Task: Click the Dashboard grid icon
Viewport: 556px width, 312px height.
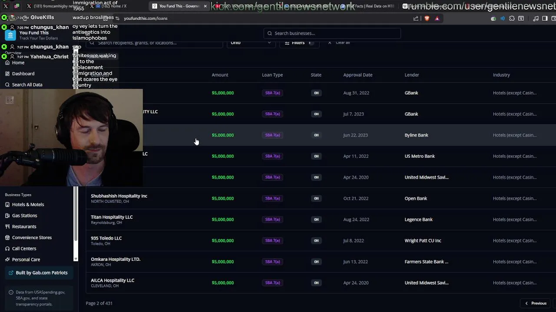Action: (x=7, y=74)
